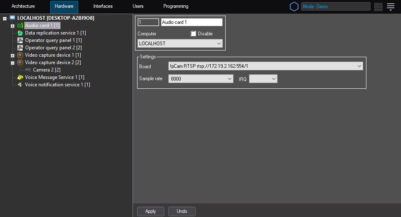
Task: Click the Audio card 1 name field
Action: coord(191,22)
